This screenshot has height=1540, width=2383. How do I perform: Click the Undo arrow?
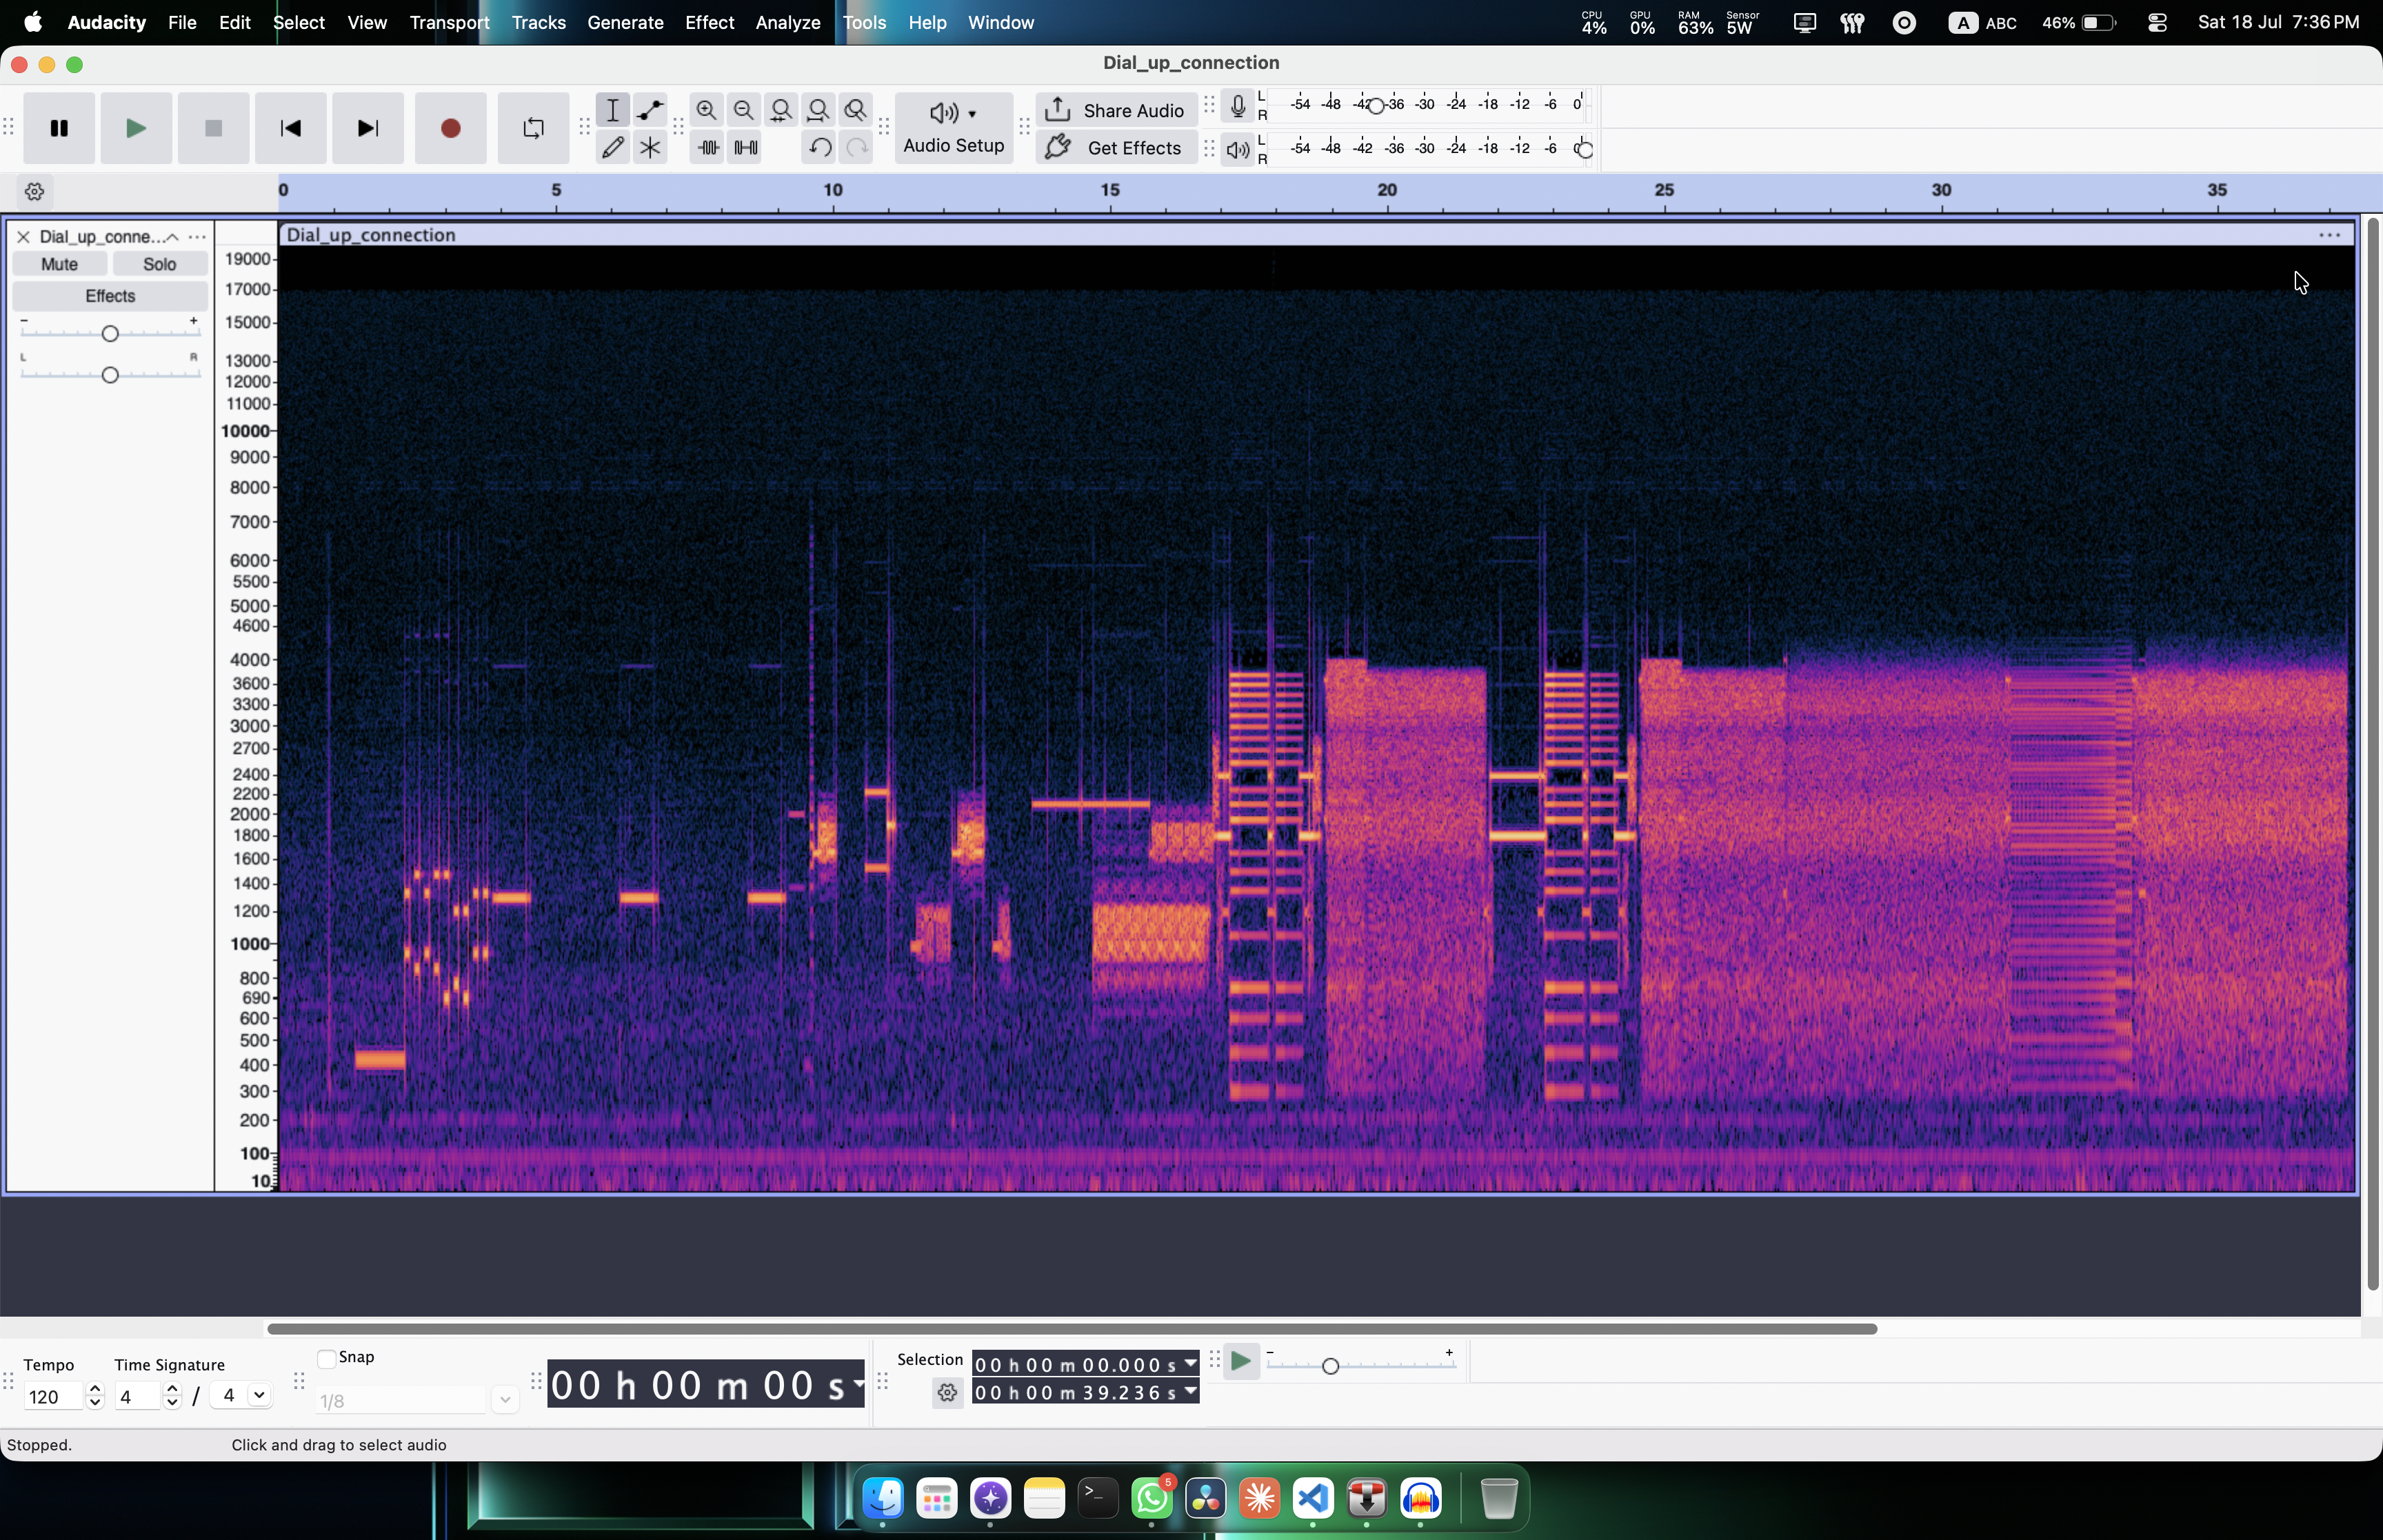coord(819,148)
